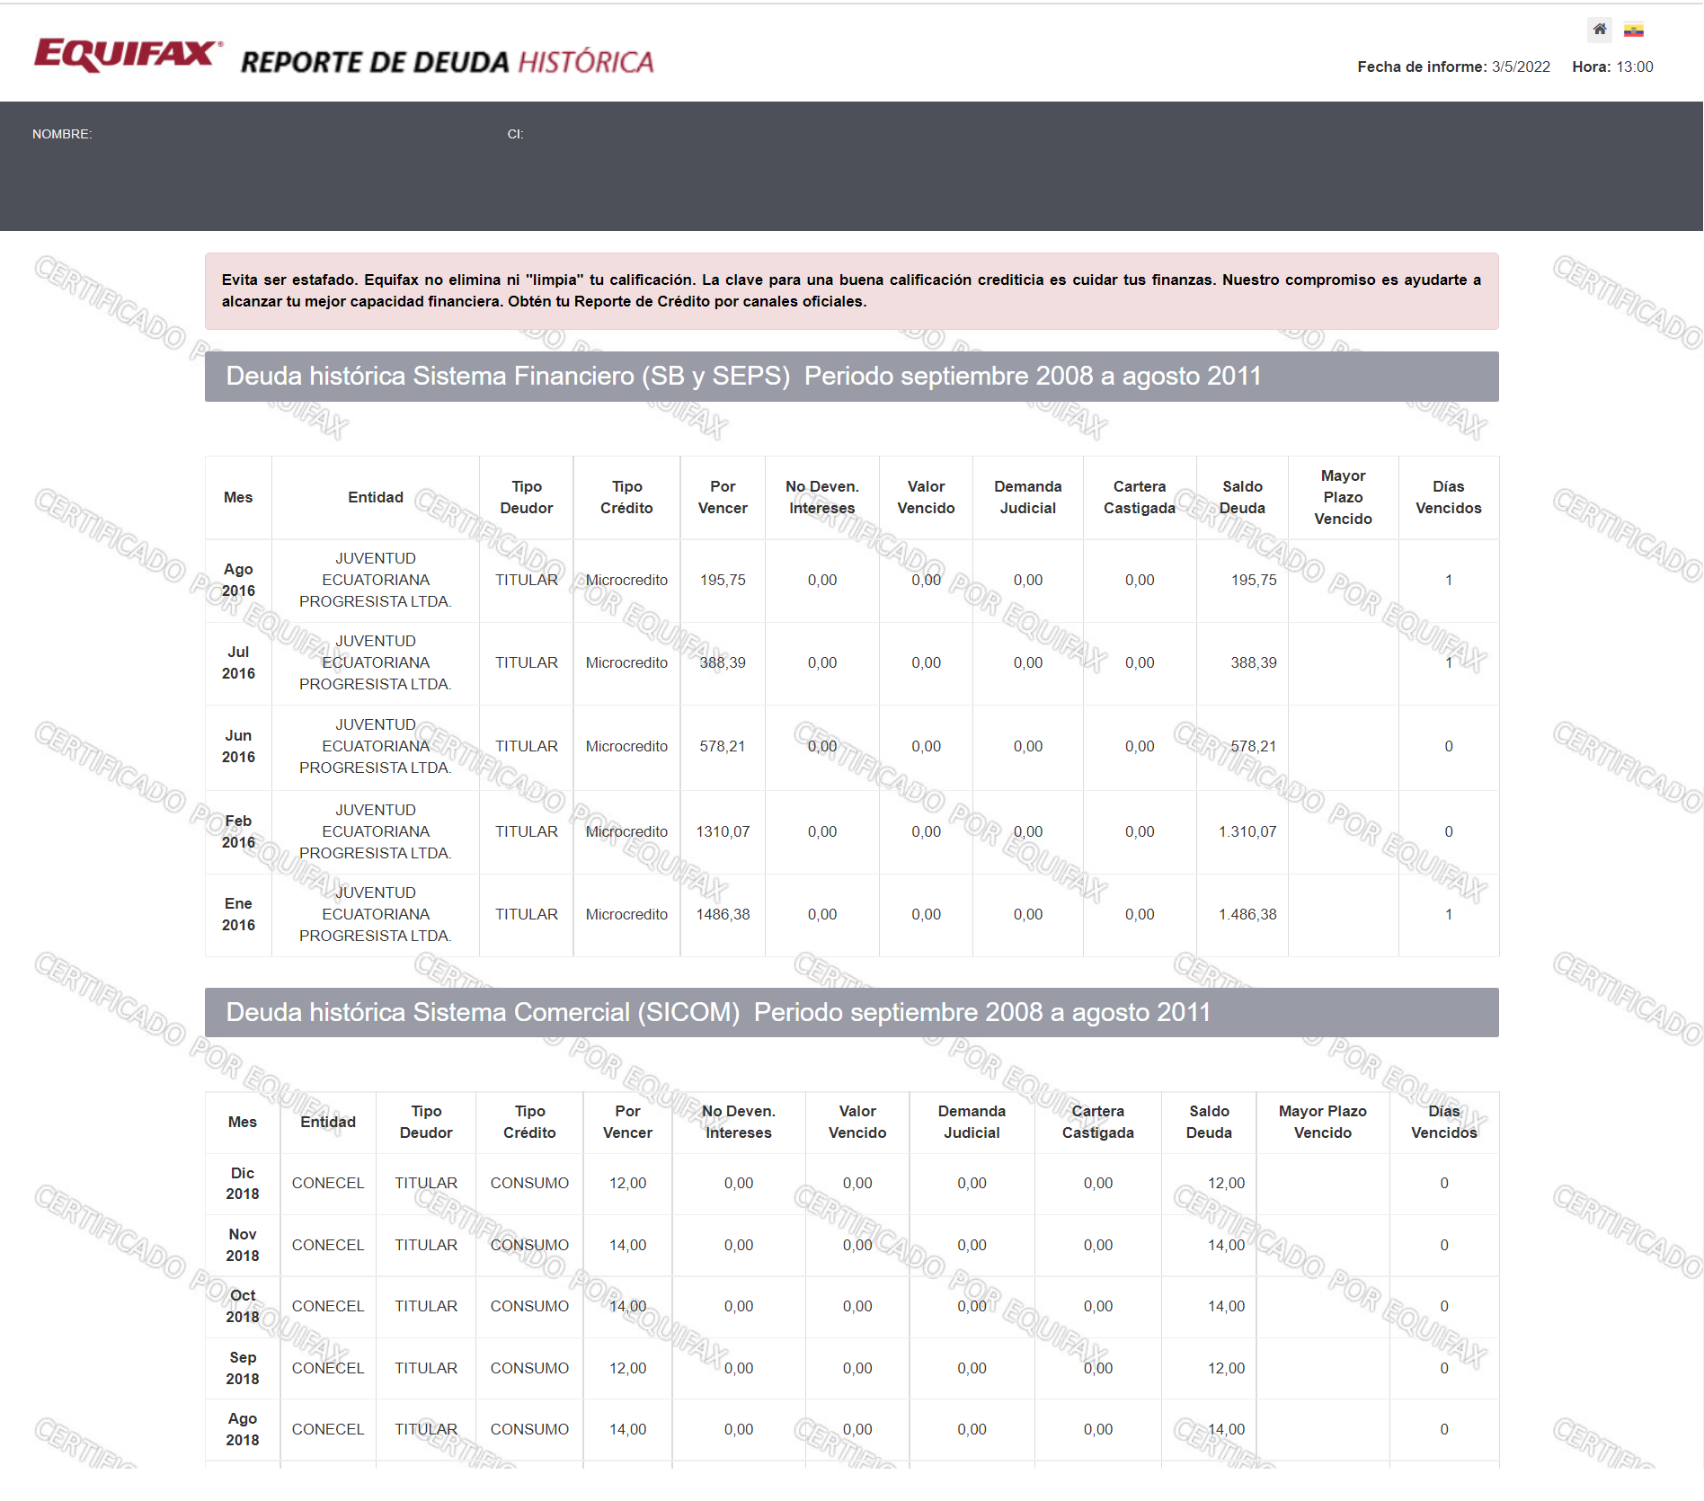Click the 'Días Vencidos' header in the Financiero table
The height and width of the screenshot is (1501, 1704).
coord(1448,497)
